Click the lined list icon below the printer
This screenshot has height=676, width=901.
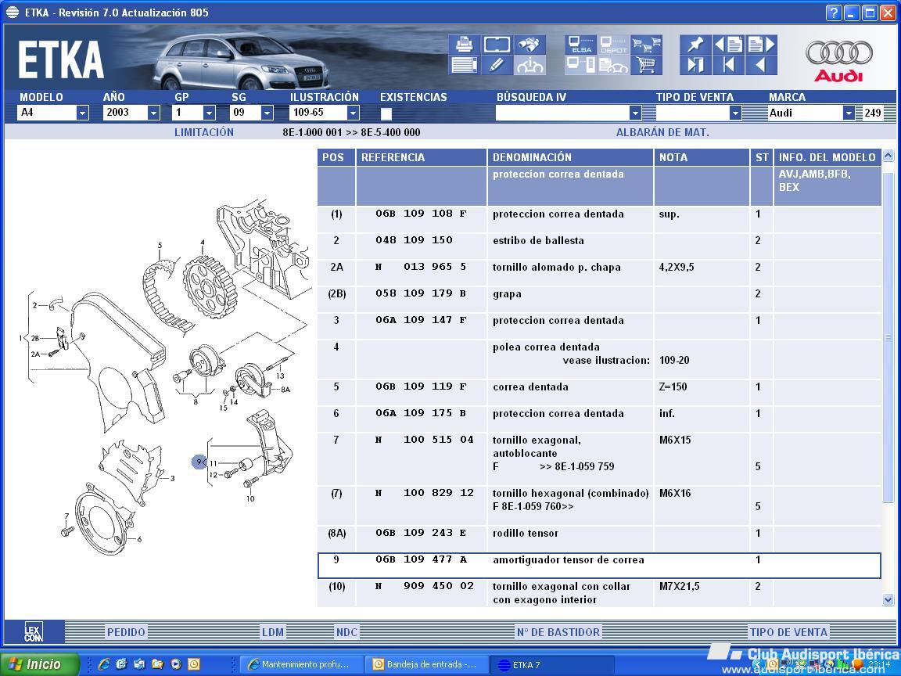(x=465, y=65)
